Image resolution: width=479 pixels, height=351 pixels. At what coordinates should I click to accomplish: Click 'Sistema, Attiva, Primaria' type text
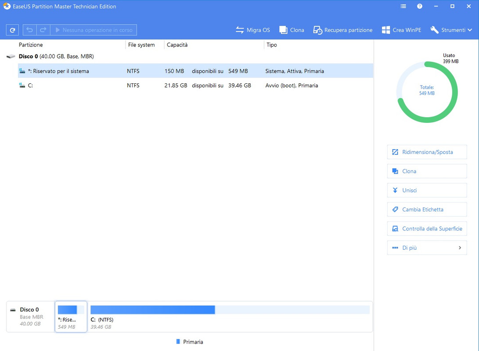295,71
